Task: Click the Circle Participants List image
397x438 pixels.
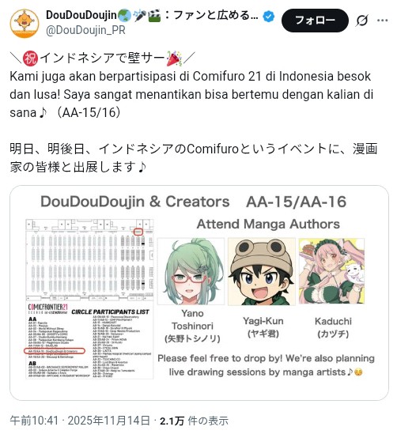Action: point(89,340)
